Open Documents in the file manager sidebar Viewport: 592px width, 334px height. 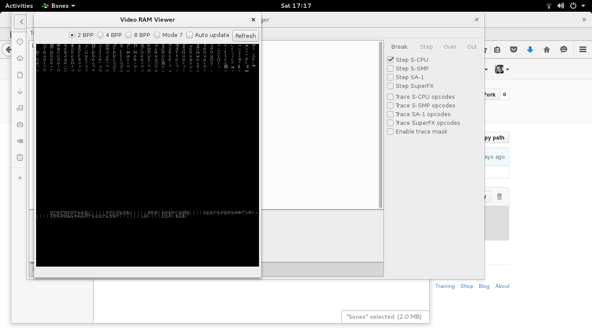coord(20,75)
